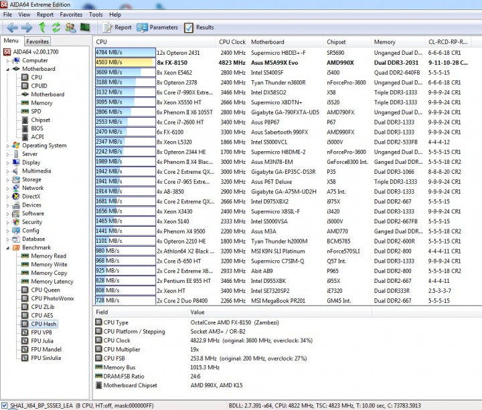Image resolution: width=482 pixels, height=410 pixels.
Task: Expand the Multimedia tree node
Action: tap(7, 171)
